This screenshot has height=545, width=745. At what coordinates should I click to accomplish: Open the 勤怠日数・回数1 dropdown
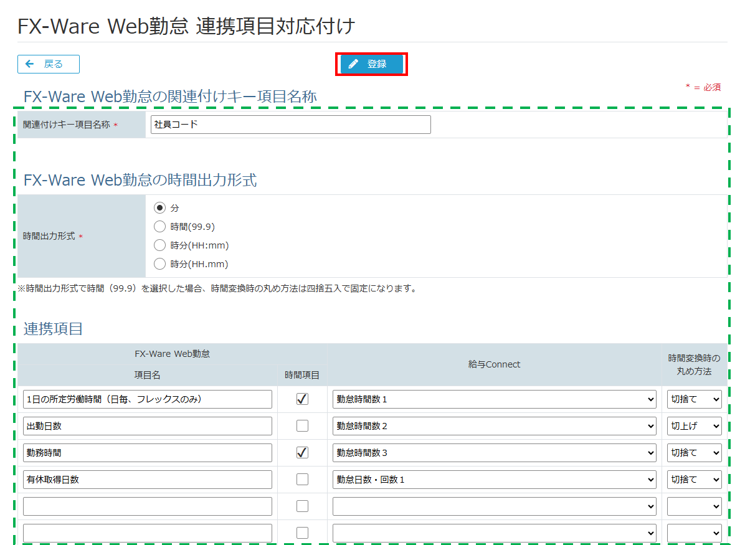(x=494, y=479)
